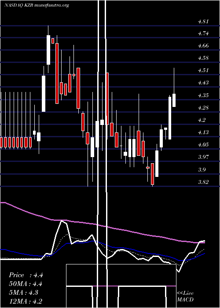Click the 4.74 price axis label
The image size is (220, 308).
pyautogui.click(x=203, y=33)
